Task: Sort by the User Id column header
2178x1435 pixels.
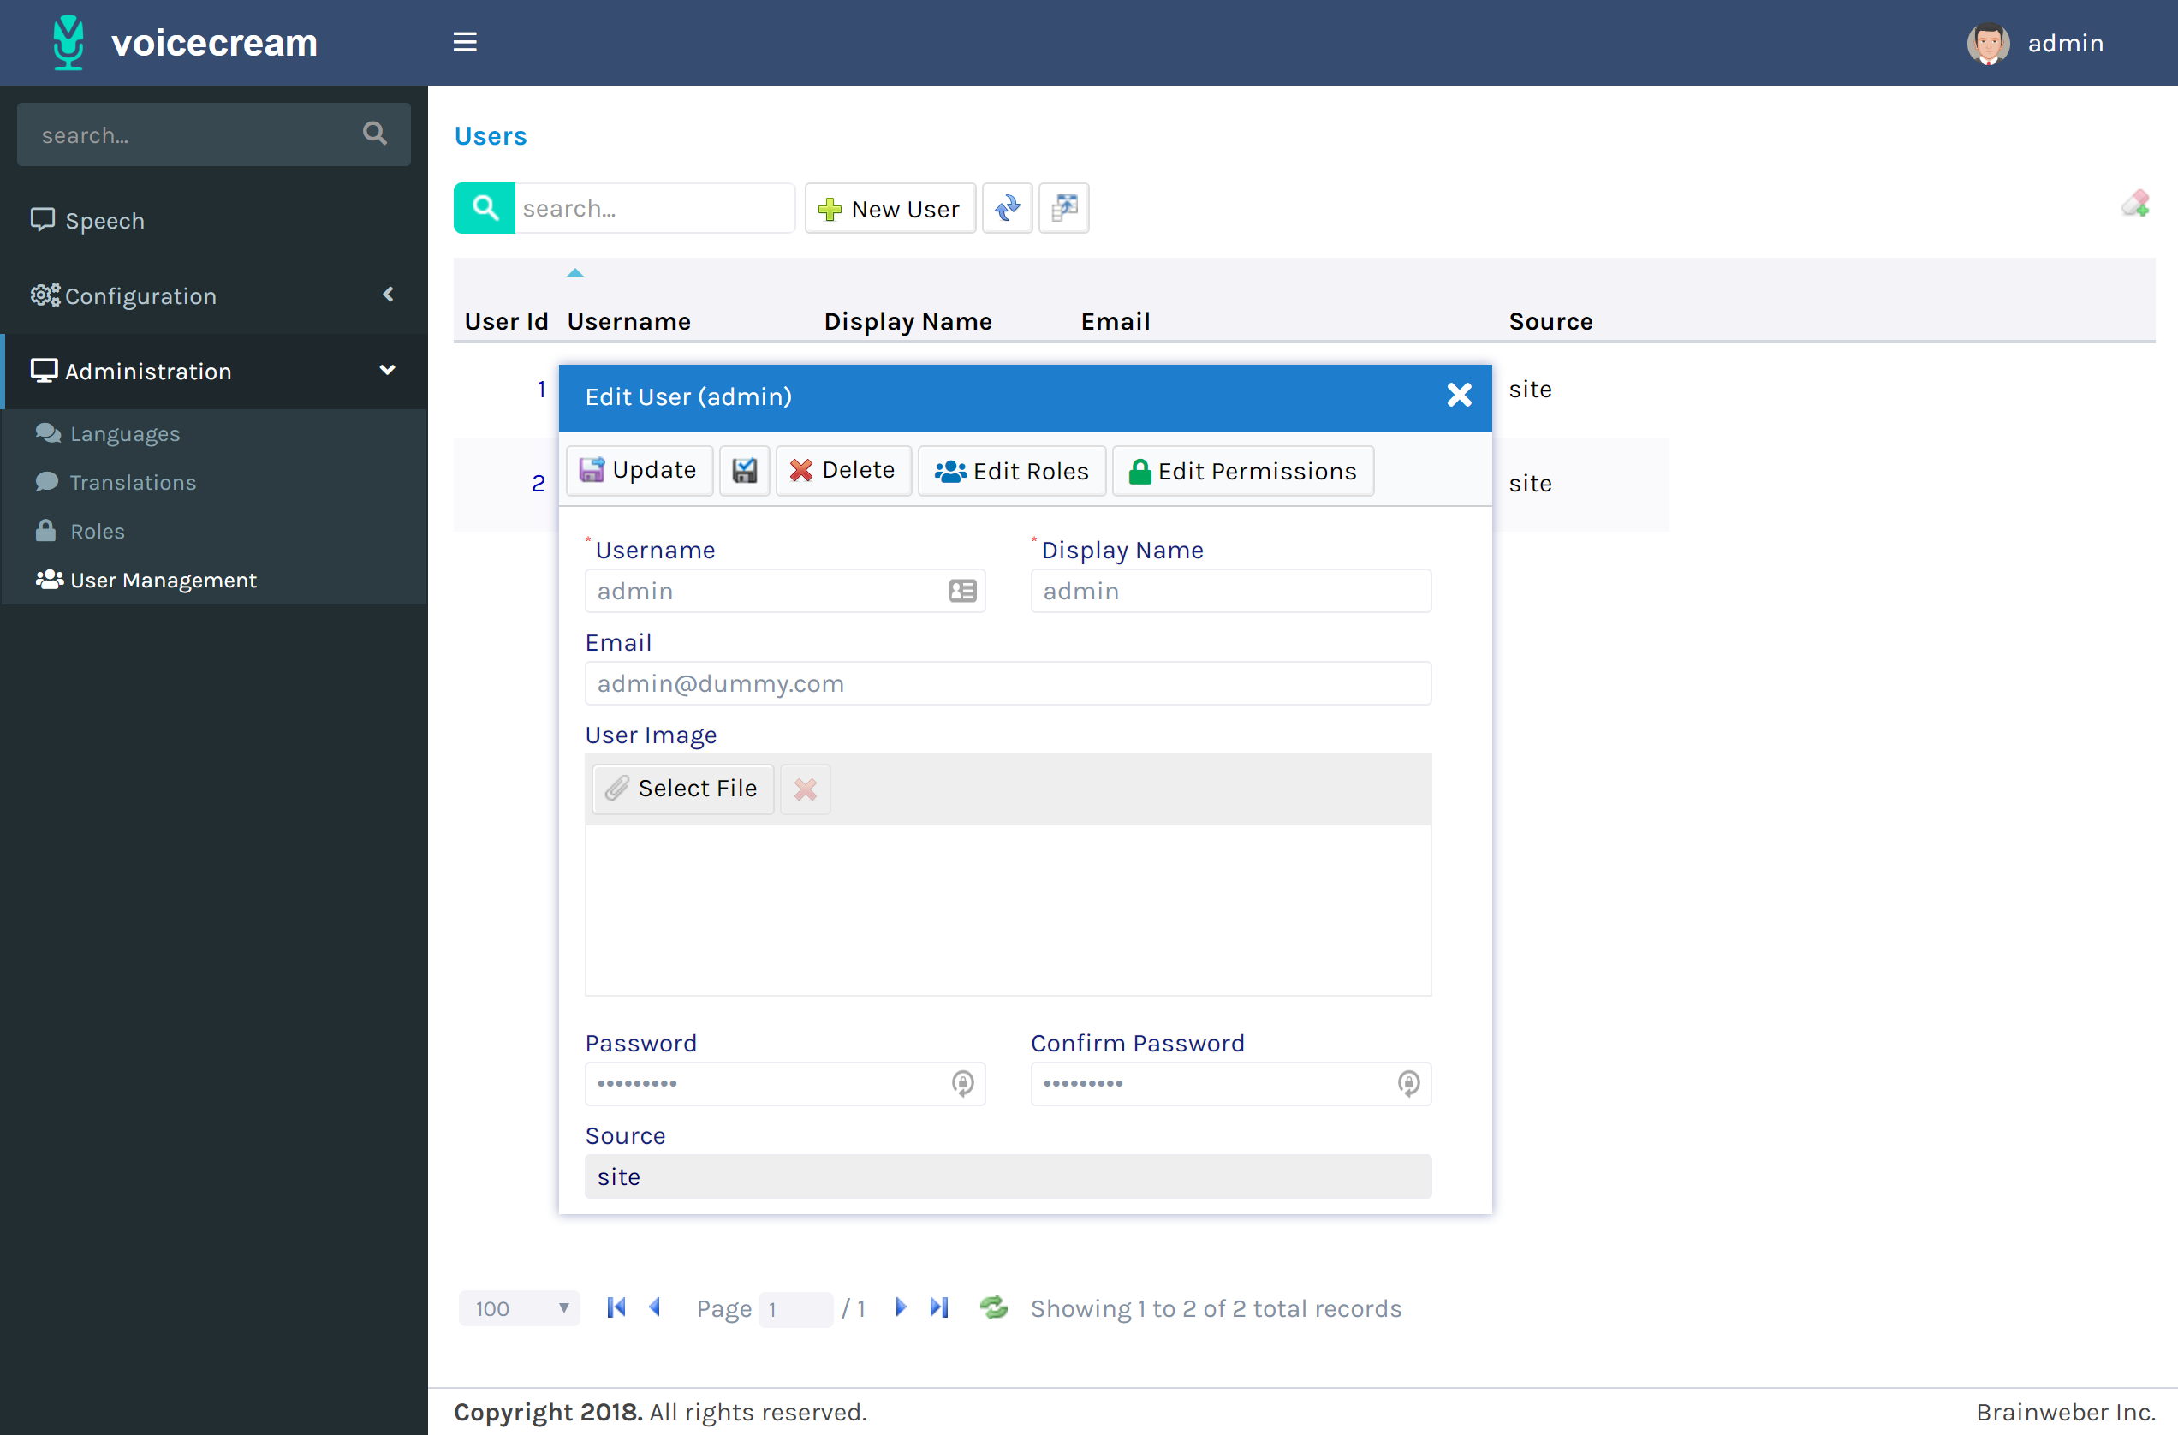Action: point(506,321)
